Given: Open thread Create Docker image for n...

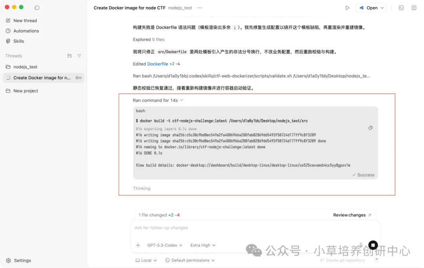Looking at the screenshot, I should point(44,78).
